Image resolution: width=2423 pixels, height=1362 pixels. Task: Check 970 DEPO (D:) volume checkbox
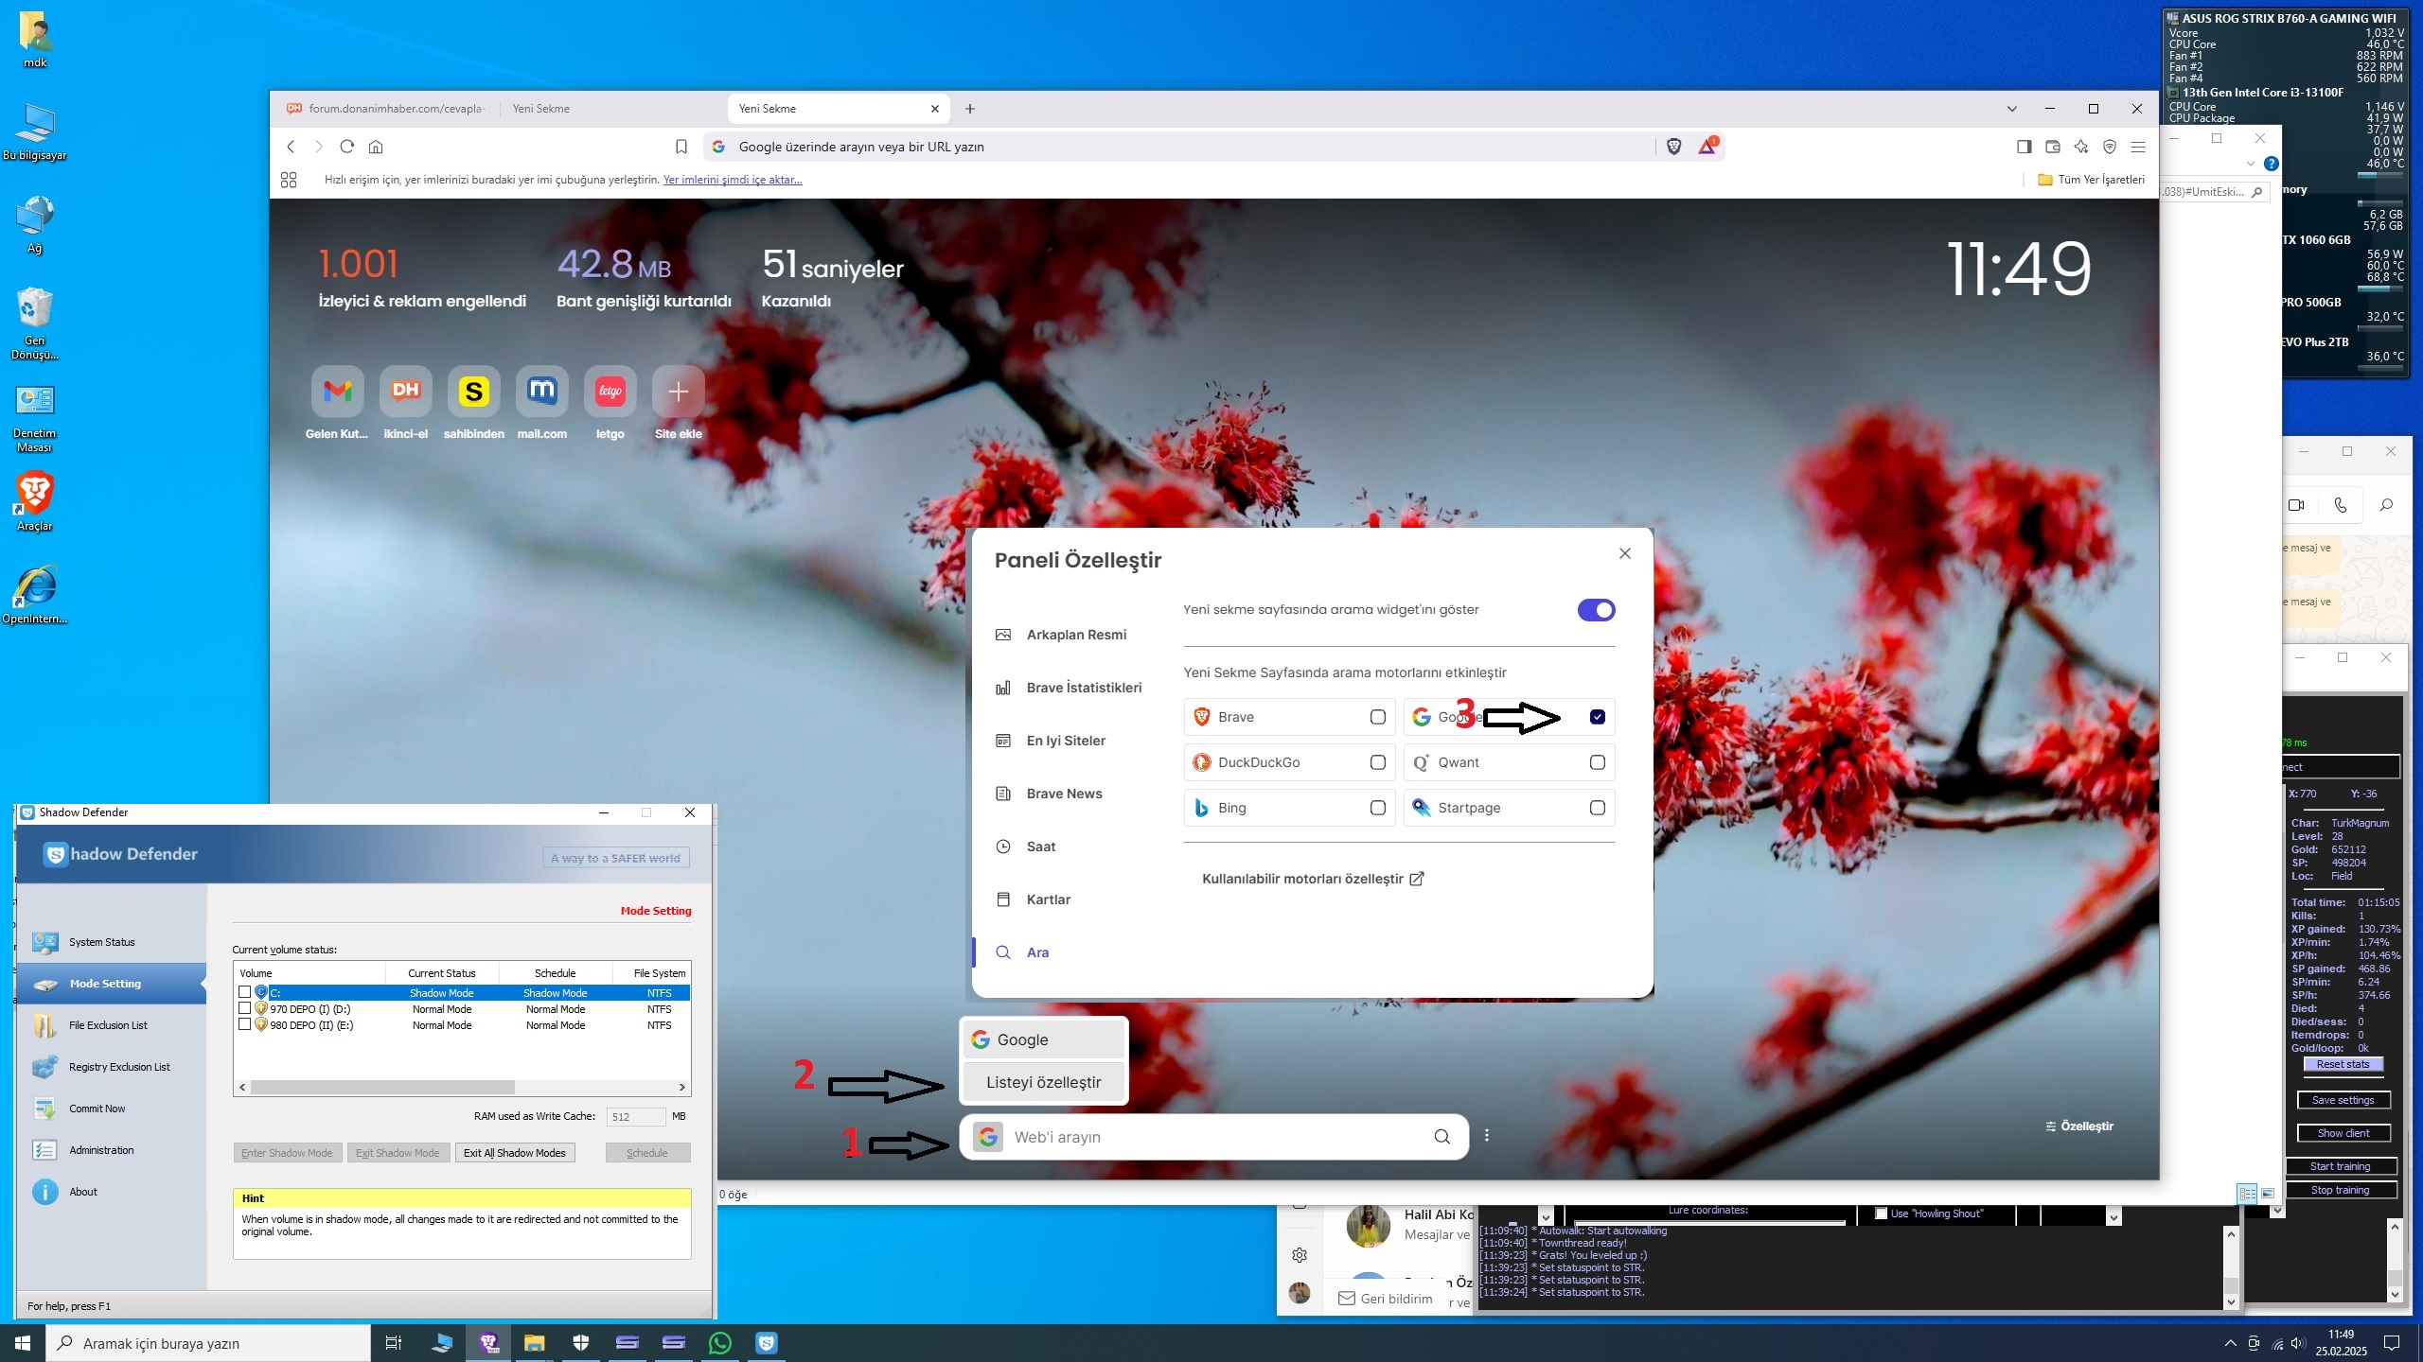coord(245,1008)
